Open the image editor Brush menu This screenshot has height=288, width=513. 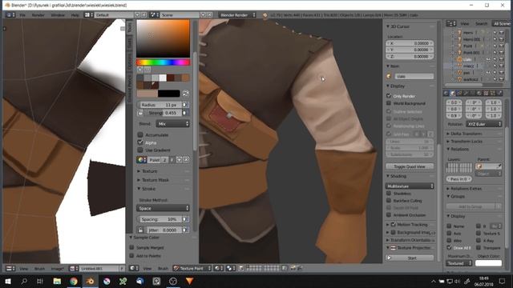(x=39, y=269)
